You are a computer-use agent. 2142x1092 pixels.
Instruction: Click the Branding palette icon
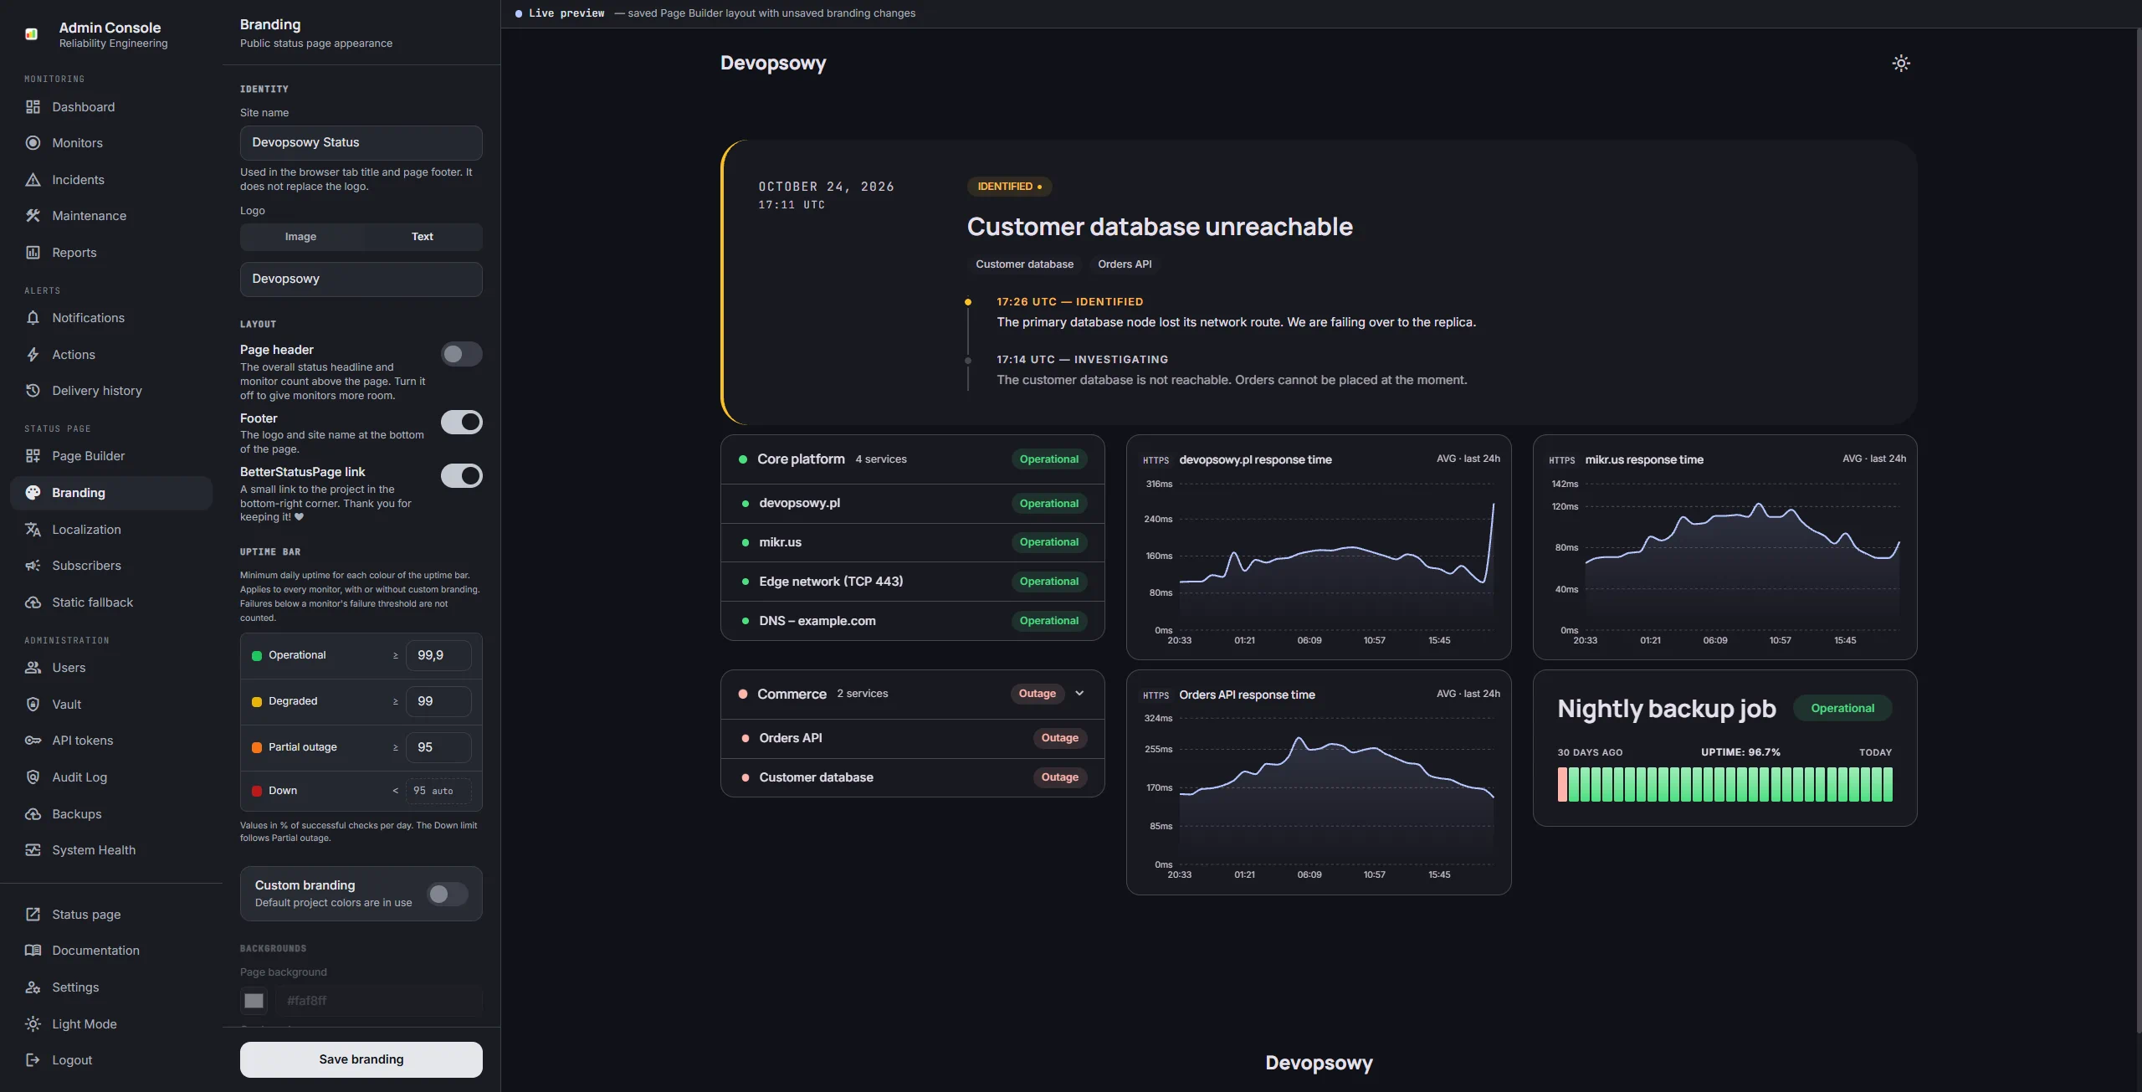(33, 493)
